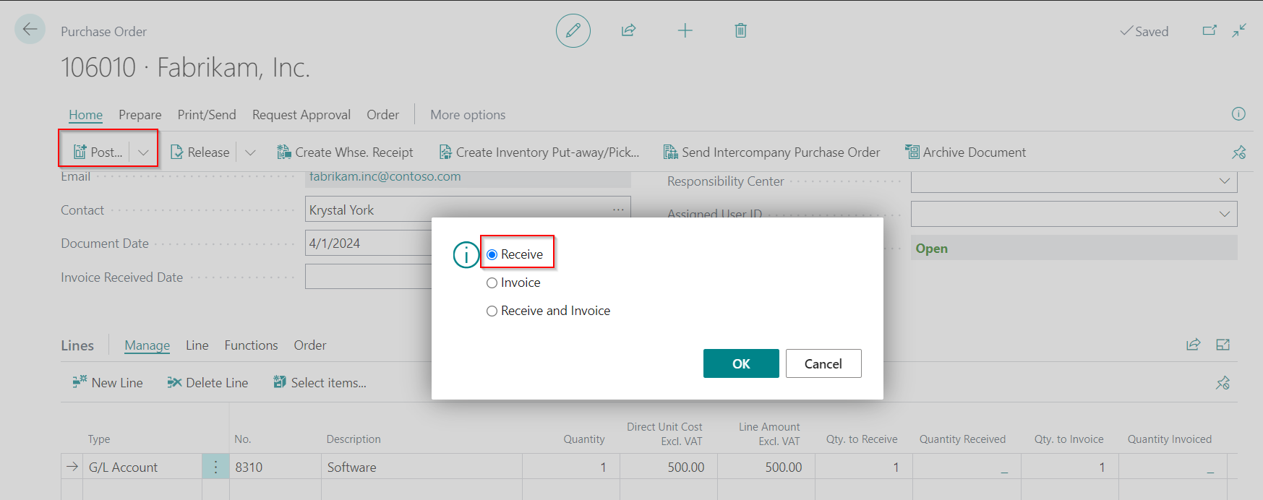Viewport: 1263px width, 500px height.
Task: Click the Description column header
Action: click(x=354, y=439)
